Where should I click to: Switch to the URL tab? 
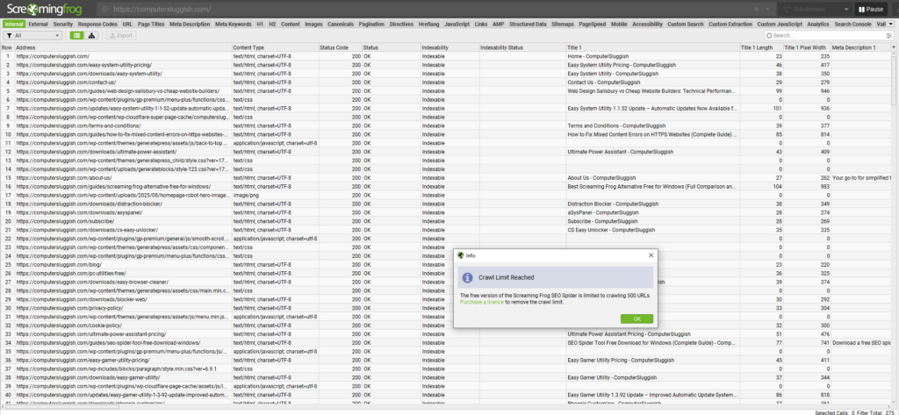(x=127, y=24)
